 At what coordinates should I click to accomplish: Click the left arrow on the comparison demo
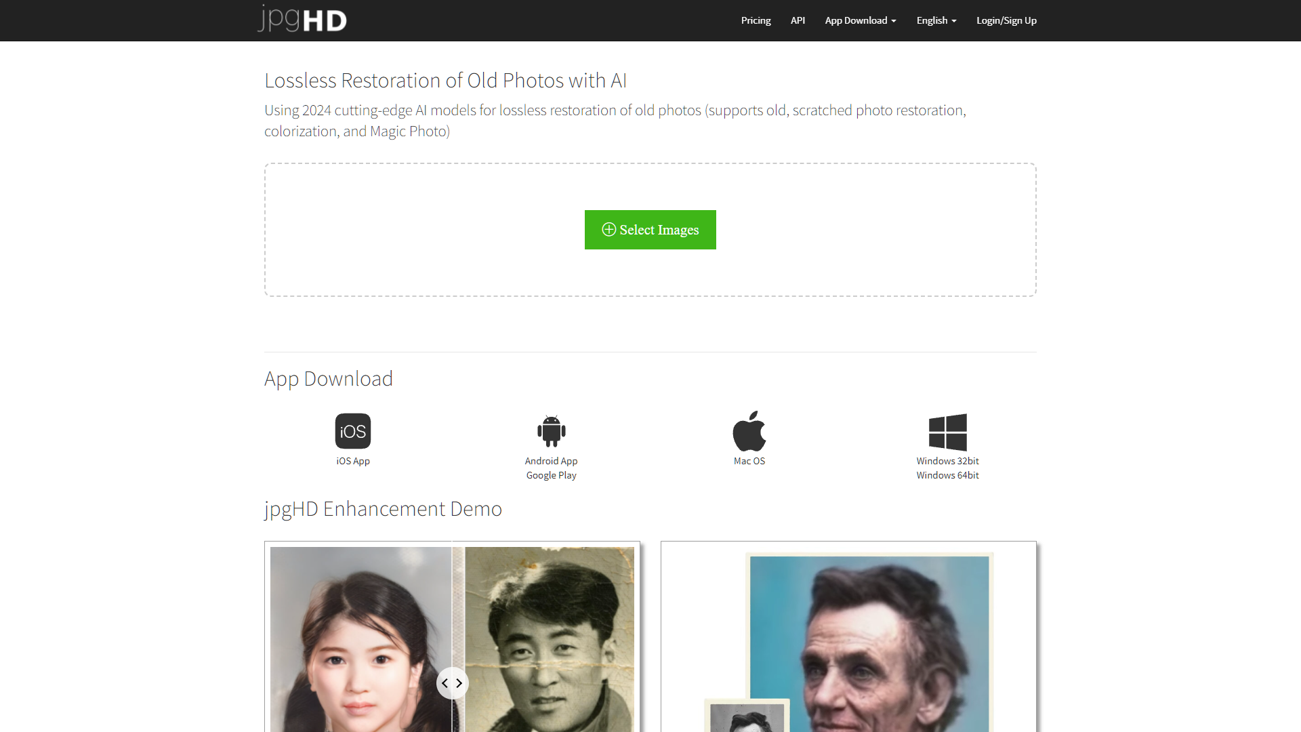point(445,683)
